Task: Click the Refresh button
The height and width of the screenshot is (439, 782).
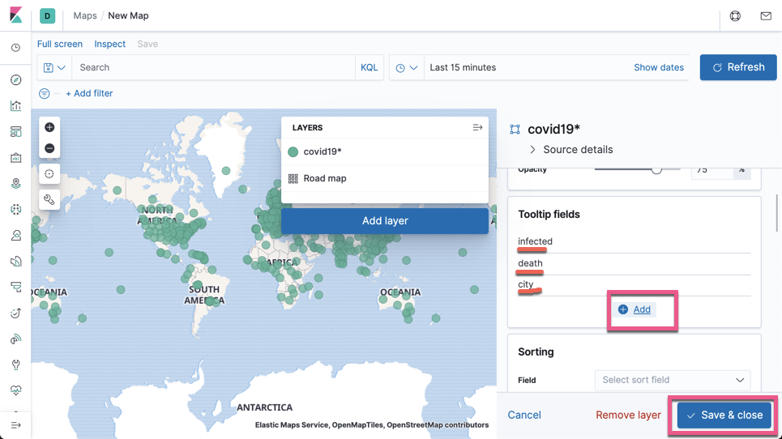Action: (x=738, y=67)
